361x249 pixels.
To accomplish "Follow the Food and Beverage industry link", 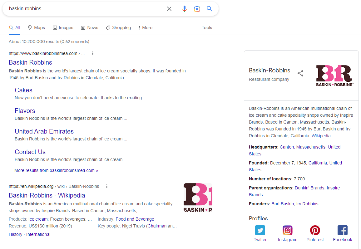I will pyautogui.click(x=135, y=219).
